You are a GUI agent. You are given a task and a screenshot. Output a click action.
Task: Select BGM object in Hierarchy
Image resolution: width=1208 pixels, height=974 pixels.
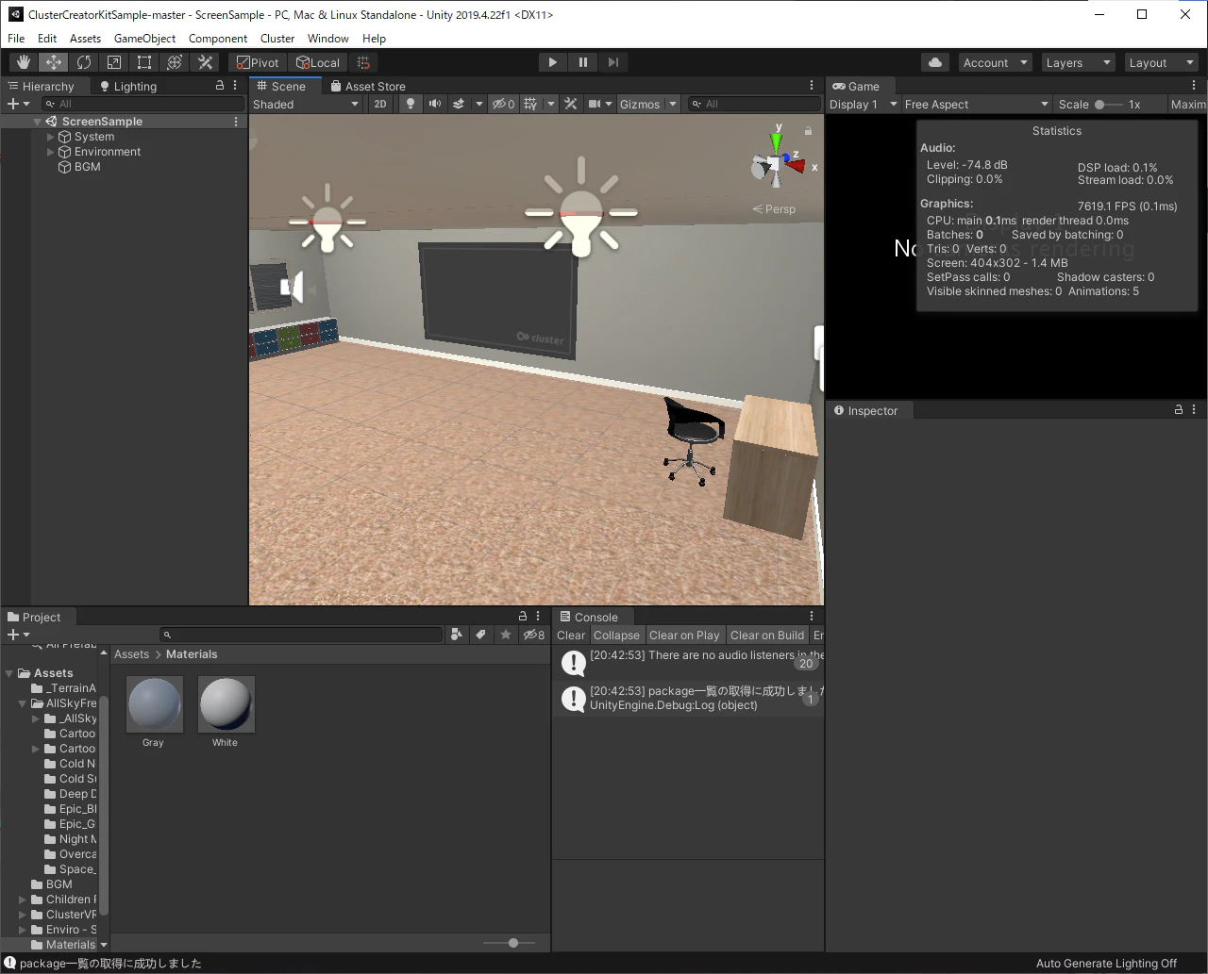click(87, 167)
